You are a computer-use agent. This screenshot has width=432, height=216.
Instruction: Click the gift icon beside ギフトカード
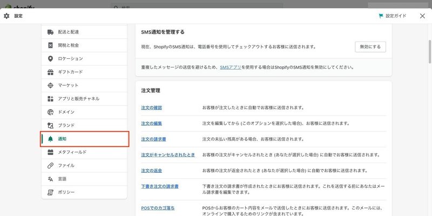(50, 72)
